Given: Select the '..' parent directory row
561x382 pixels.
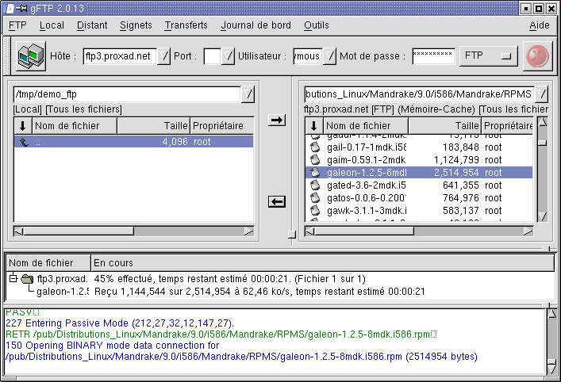Looking at the screenshot, I should [133, 142].
